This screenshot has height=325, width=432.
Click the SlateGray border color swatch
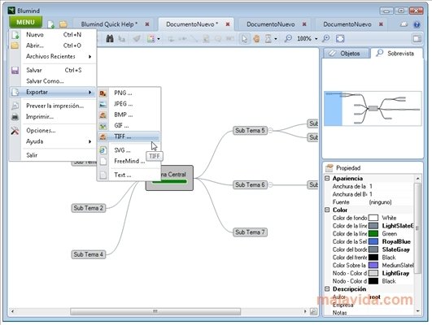point(373,249)
